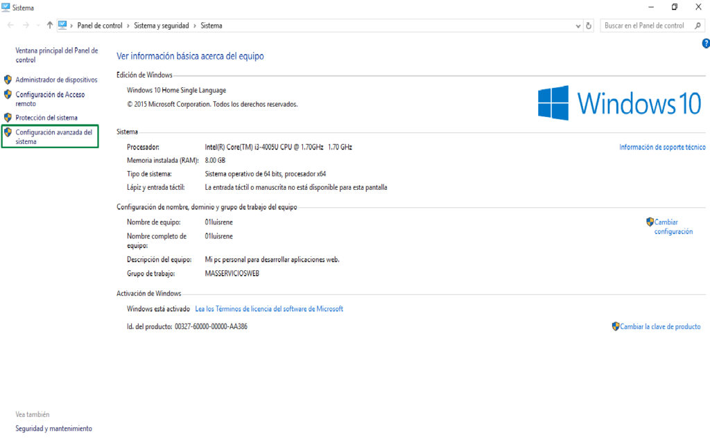Viewport: 710px width, 444px height.
Task: Click 'Cambiar configuración' link
Action: [673, 227]
